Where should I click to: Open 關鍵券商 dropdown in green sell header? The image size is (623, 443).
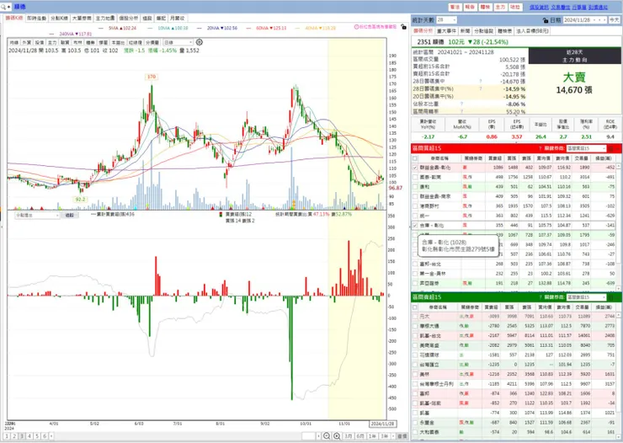coord(586,297)
